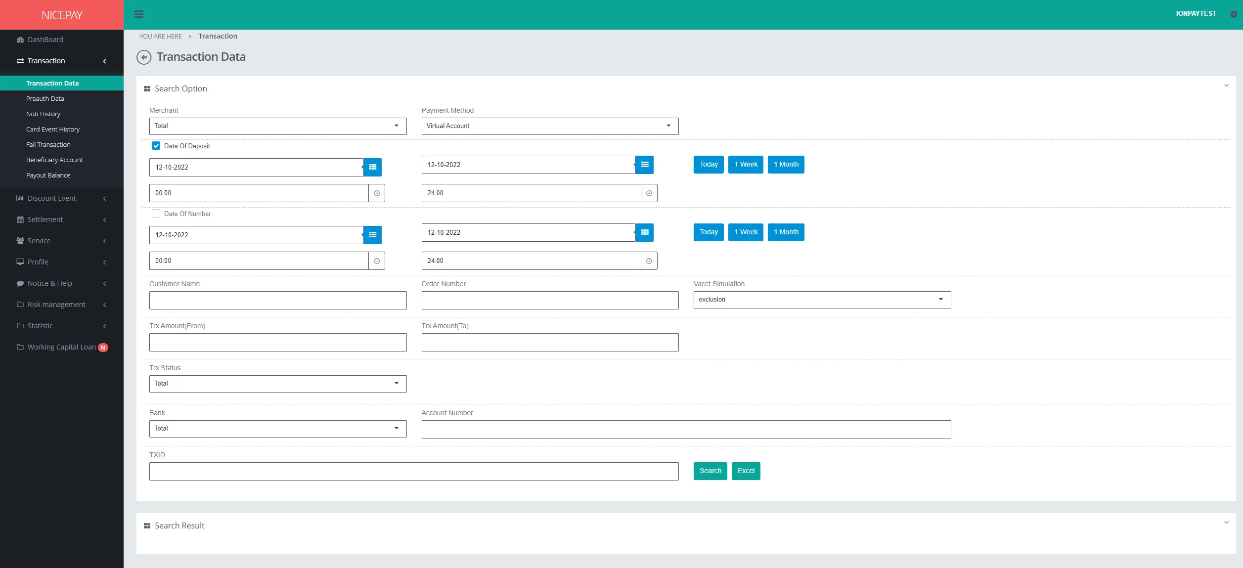Click the calendar icon for end date
Image resolution: width=1243 pixels, height=568 pixels.
click(644, 165)
